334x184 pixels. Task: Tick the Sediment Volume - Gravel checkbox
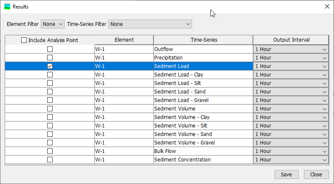pos(50,143)
